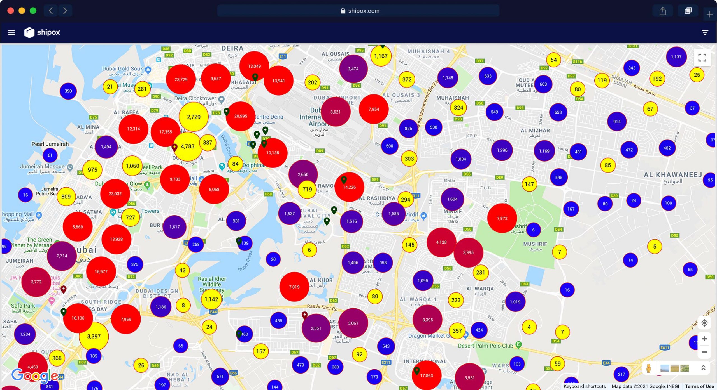Click the yellow 3,397 cluster
The image size is (717, 390).
click(94, 336)
